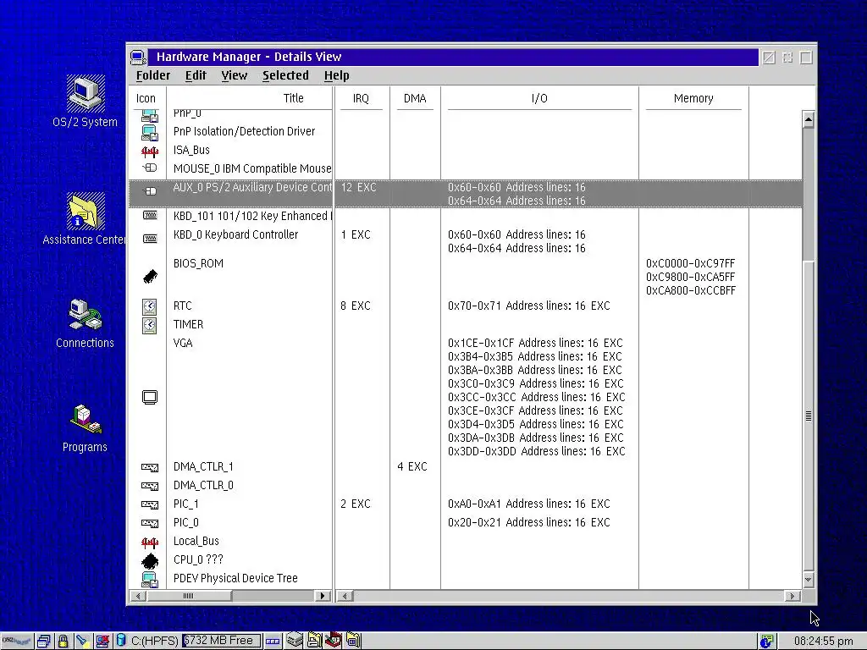867x650 pixels.
Task: Open the WarpCenter drives tray icon
Action: tap(294, 640)
